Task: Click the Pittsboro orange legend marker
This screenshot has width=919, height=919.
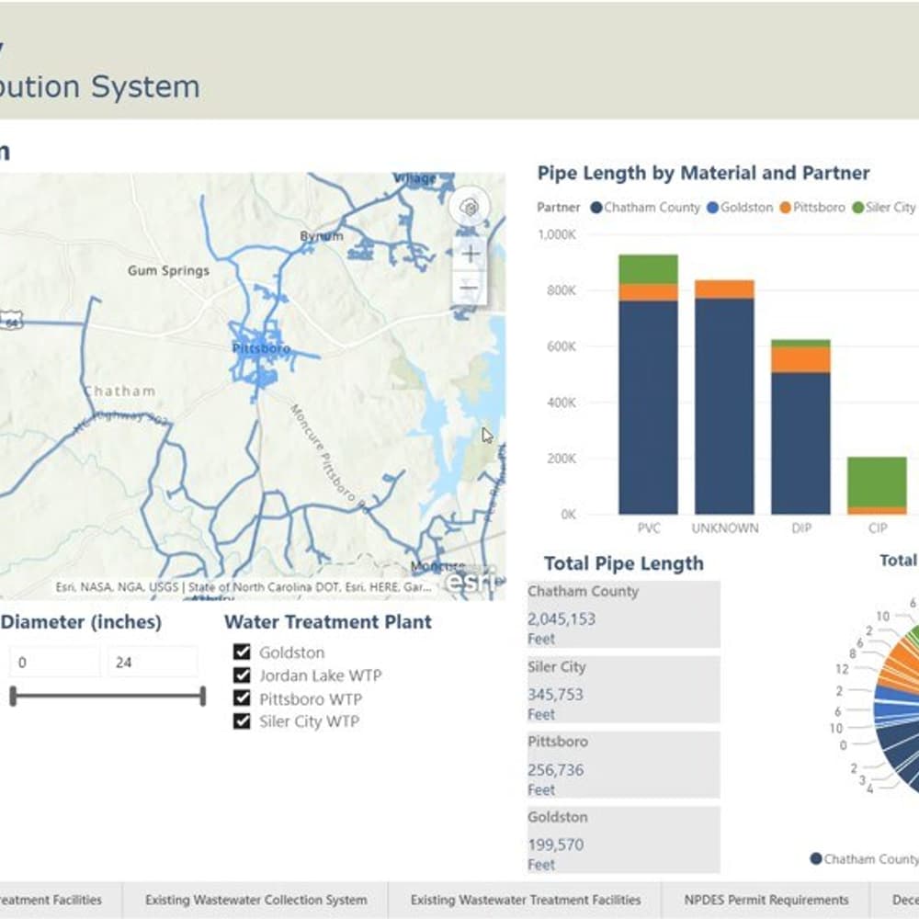Action: pos(786,208)
